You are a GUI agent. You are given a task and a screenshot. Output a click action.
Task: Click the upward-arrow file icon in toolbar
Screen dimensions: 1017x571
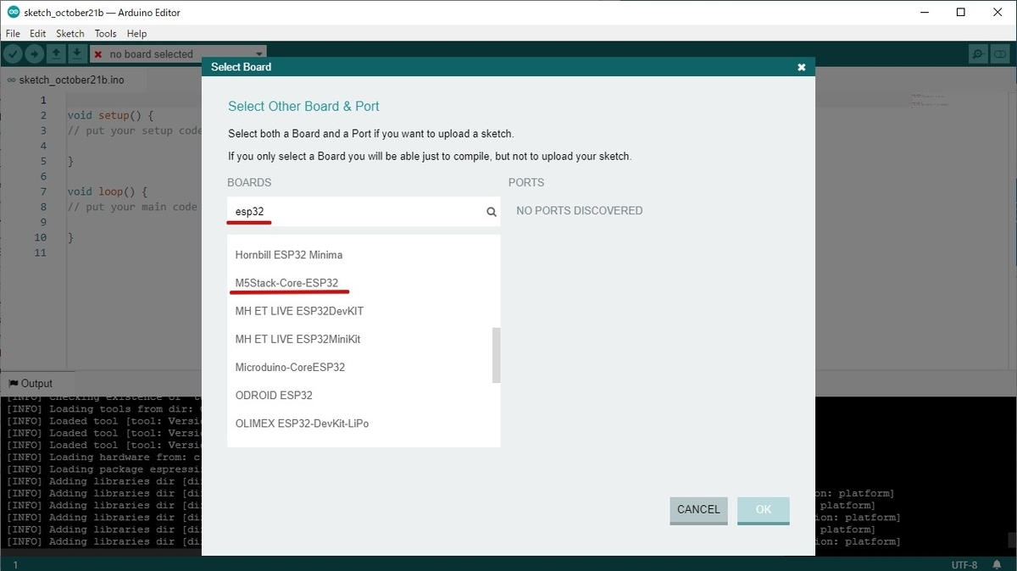(x=55, y=53)
